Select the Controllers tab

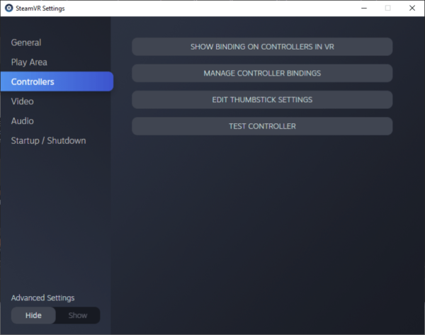click(57, 81)
